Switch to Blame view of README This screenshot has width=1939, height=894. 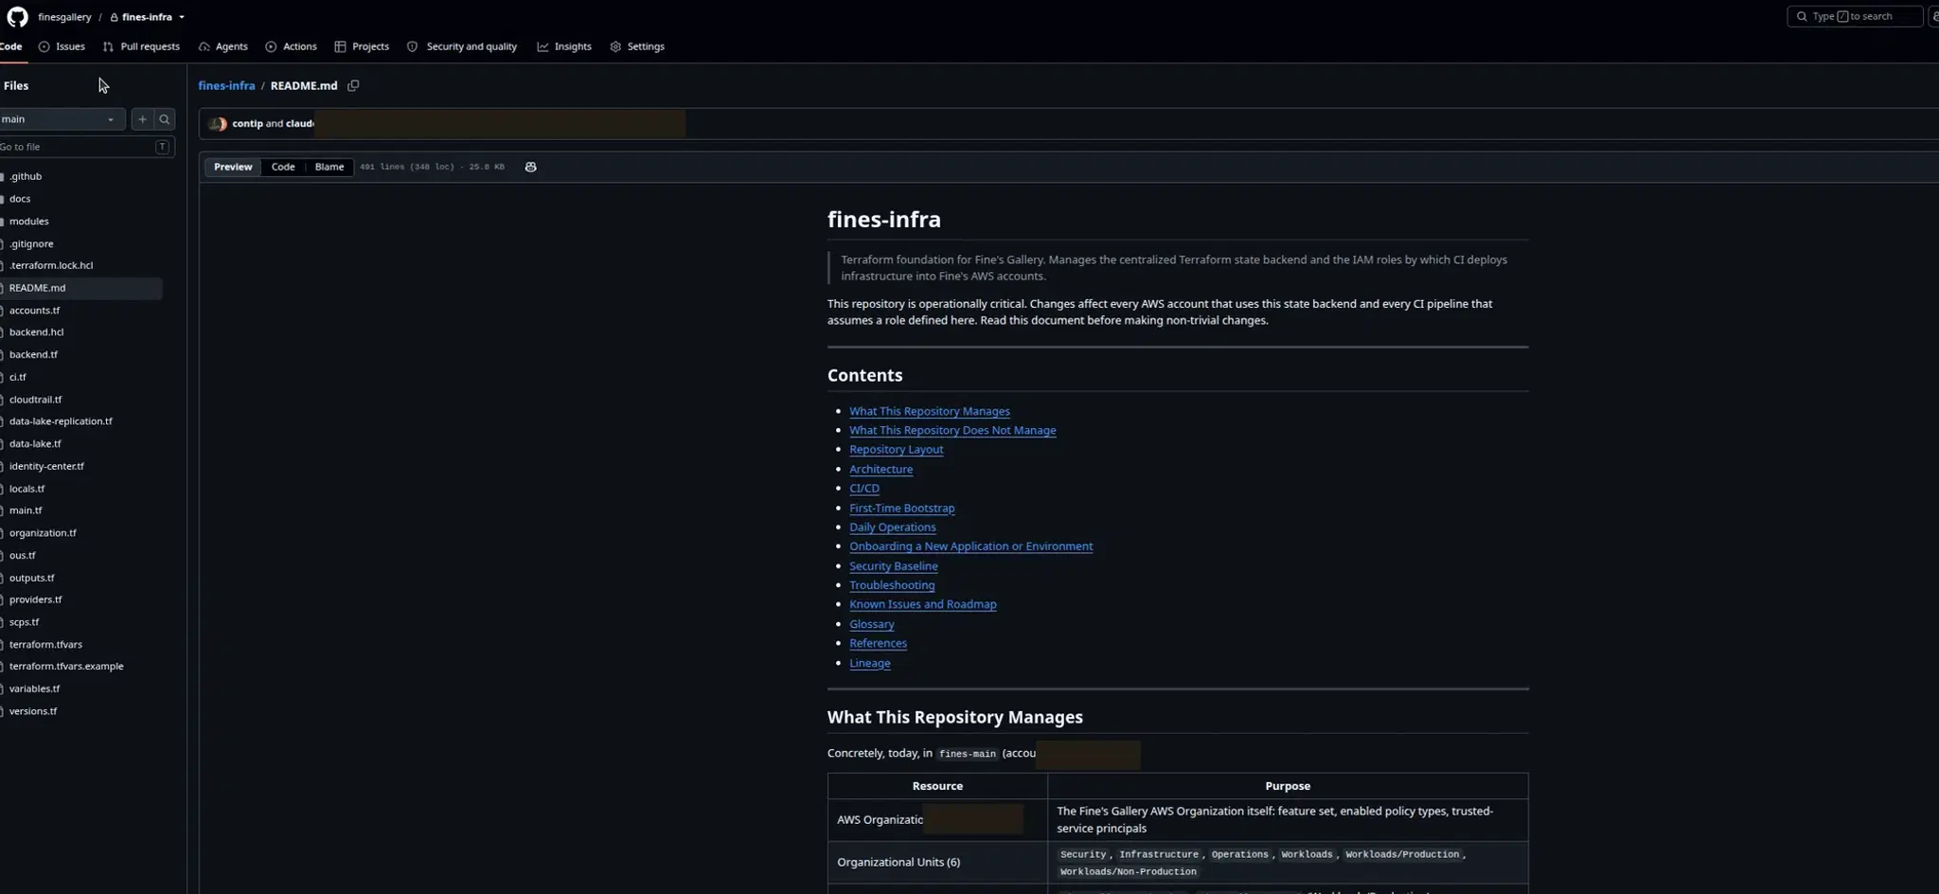[329, 167]
